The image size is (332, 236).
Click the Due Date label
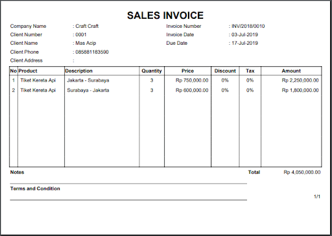point(176,43)
